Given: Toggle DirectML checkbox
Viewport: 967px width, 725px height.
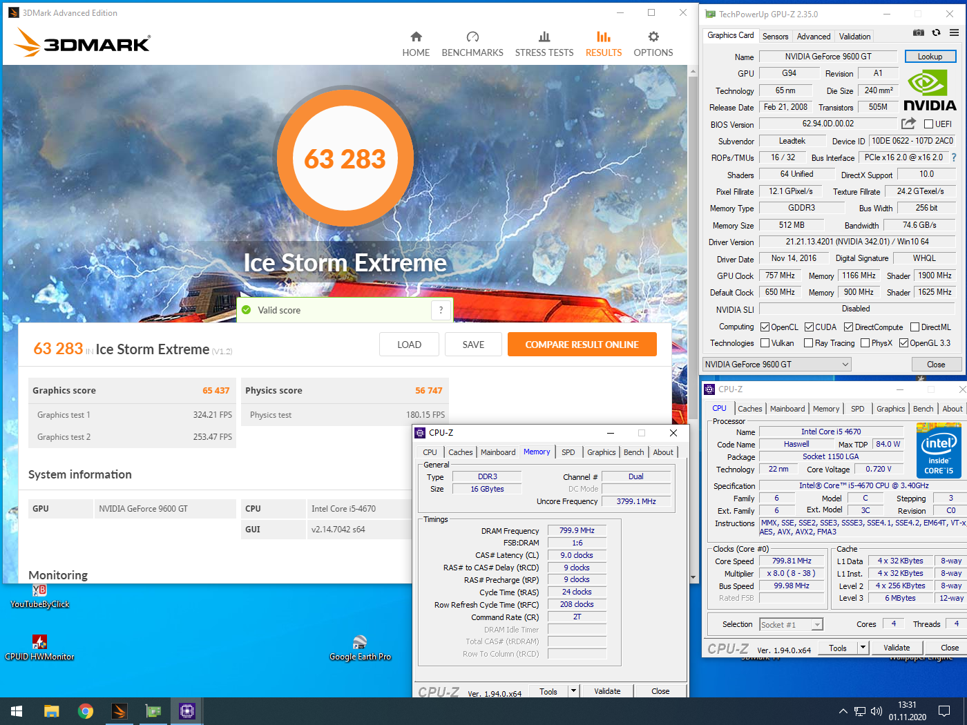Looking at the screenshot, I should 915,327.
